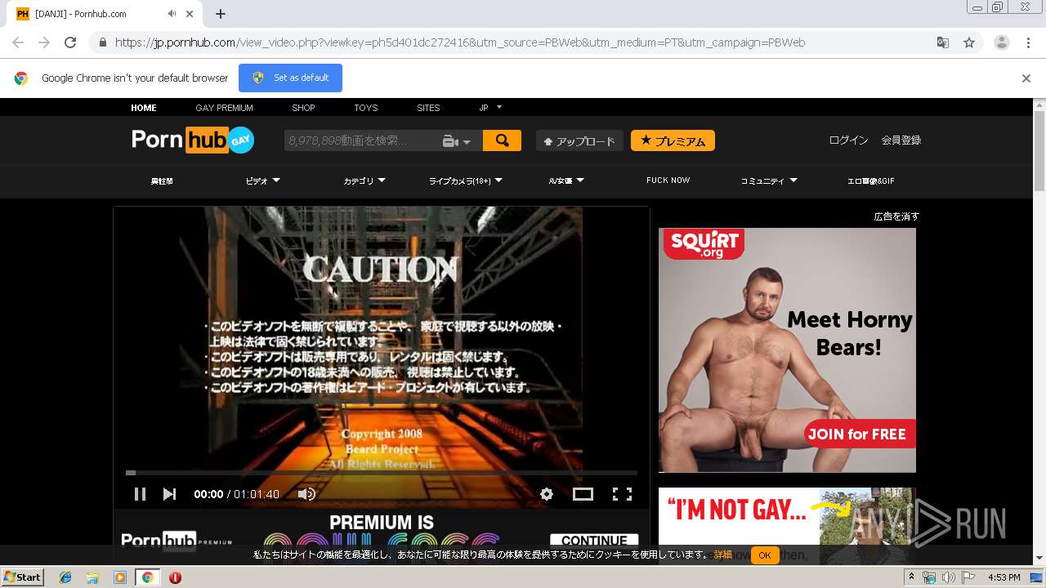This screenshot has height=588, width=1046.
Task: Open the エロ画像&GIF nav link
Action: [871, 180]
